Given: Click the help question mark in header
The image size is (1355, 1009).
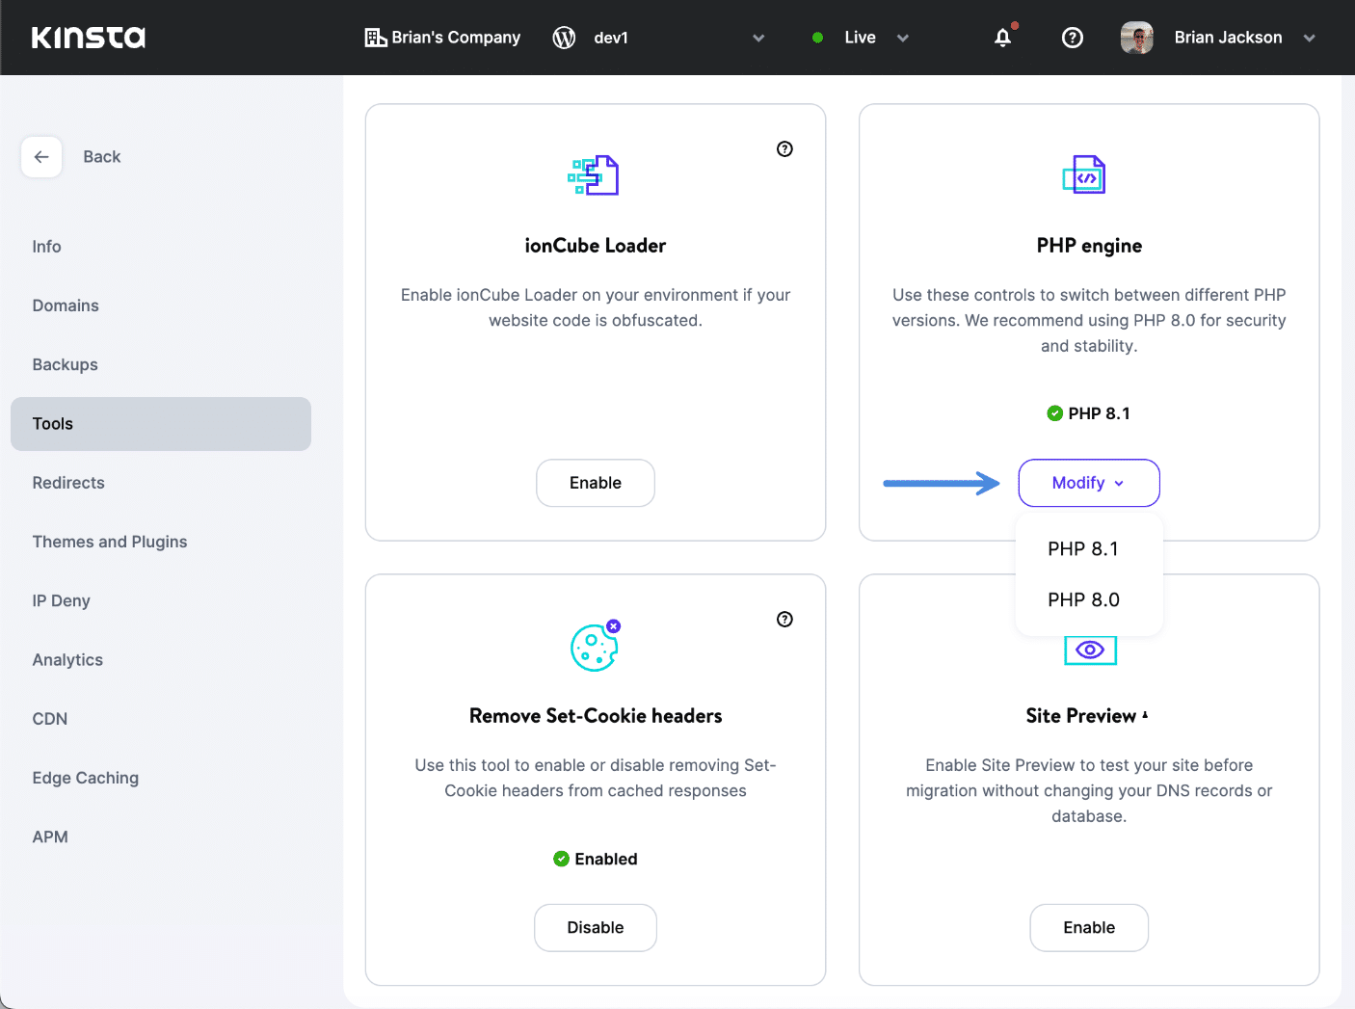Looking at the screenshot, I should pyautogui.click(x=1072, y=38).
